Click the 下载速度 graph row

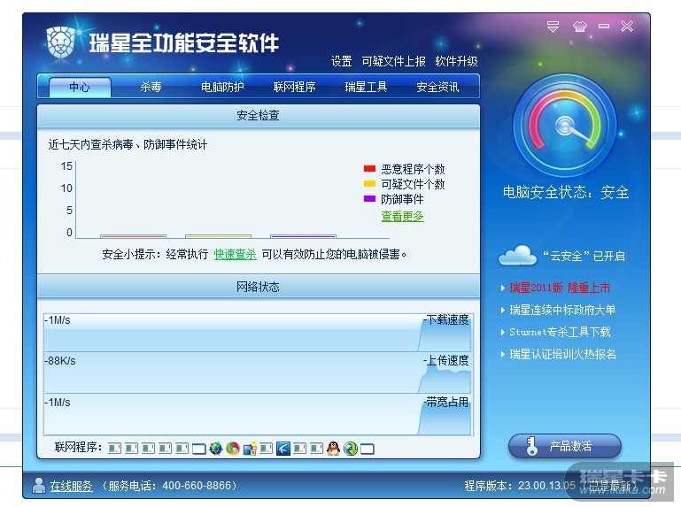[x=259, y=333]
